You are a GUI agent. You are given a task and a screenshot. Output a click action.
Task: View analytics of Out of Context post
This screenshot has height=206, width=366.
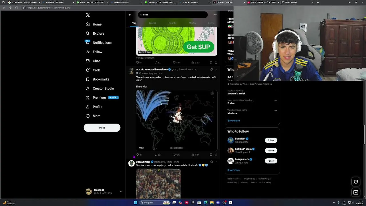[x=195, y=155]
